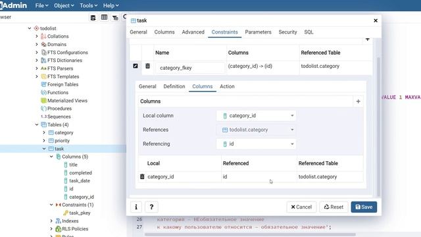Image resolution: width=421 pixels, height=237 pixels.
Task: Select the title column in tree
Action: click(x=73, y=165)
